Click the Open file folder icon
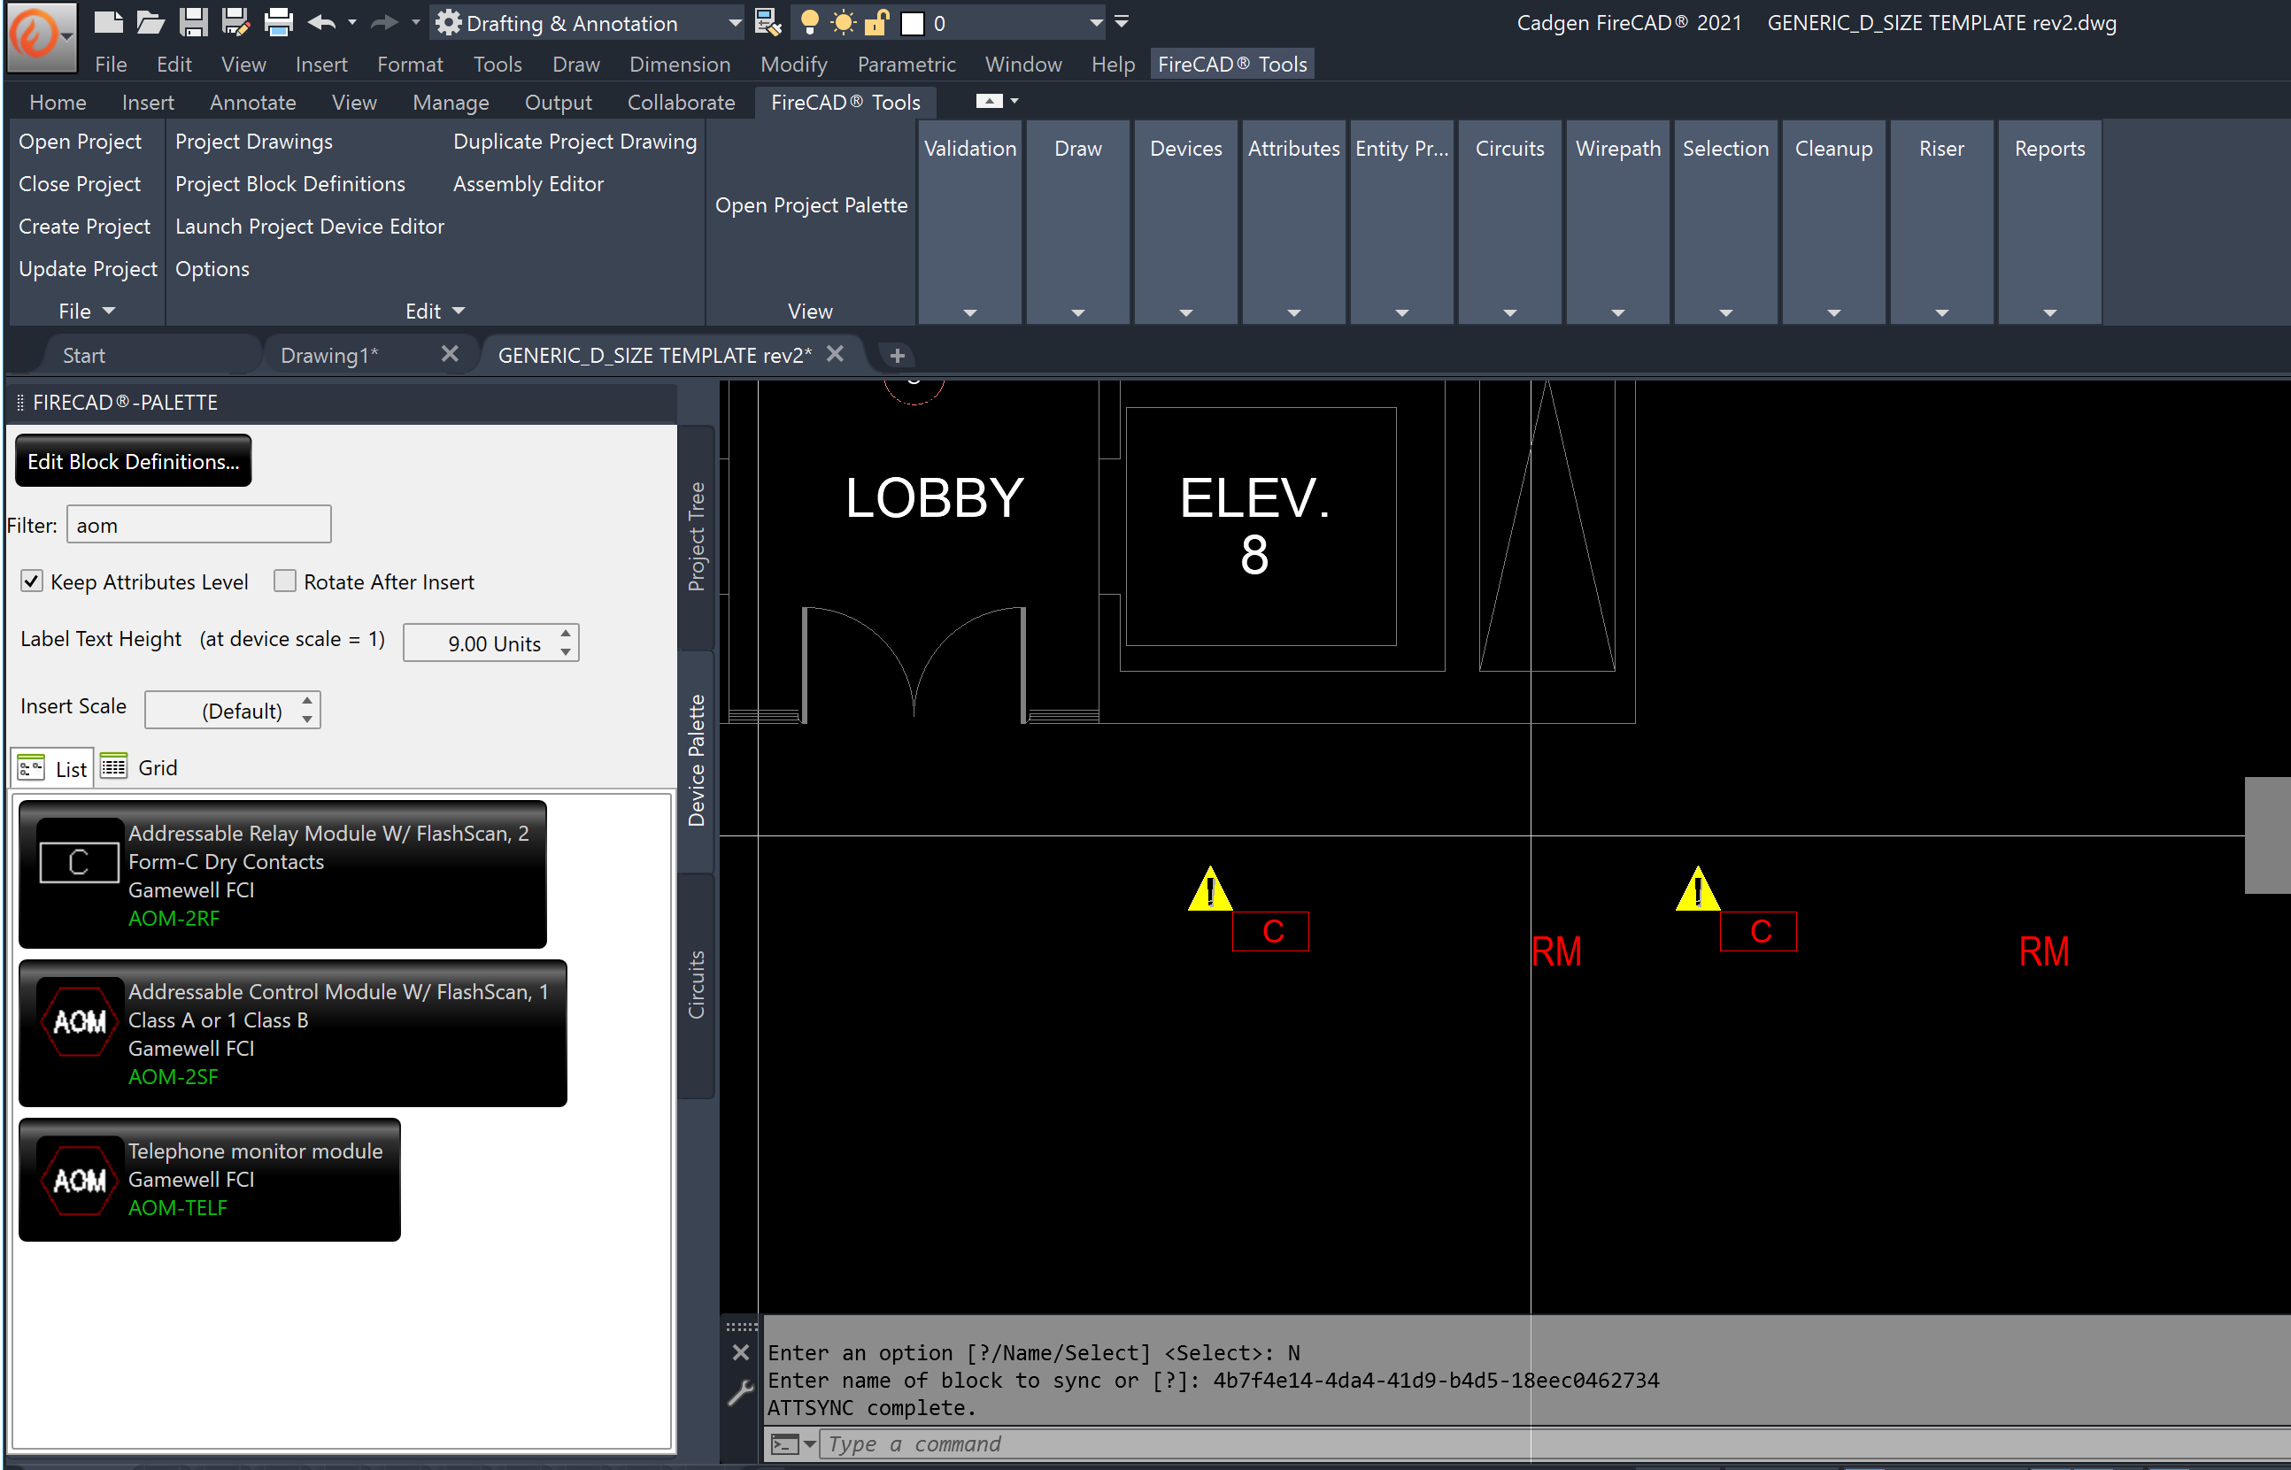This screenshot has height=1470, width=2291. click(150, 22)
